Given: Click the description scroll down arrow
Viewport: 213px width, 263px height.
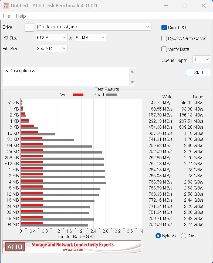Looking at the screenshot, I should 132,82.
